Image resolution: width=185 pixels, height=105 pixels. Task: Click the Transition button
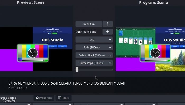point(89,24)
